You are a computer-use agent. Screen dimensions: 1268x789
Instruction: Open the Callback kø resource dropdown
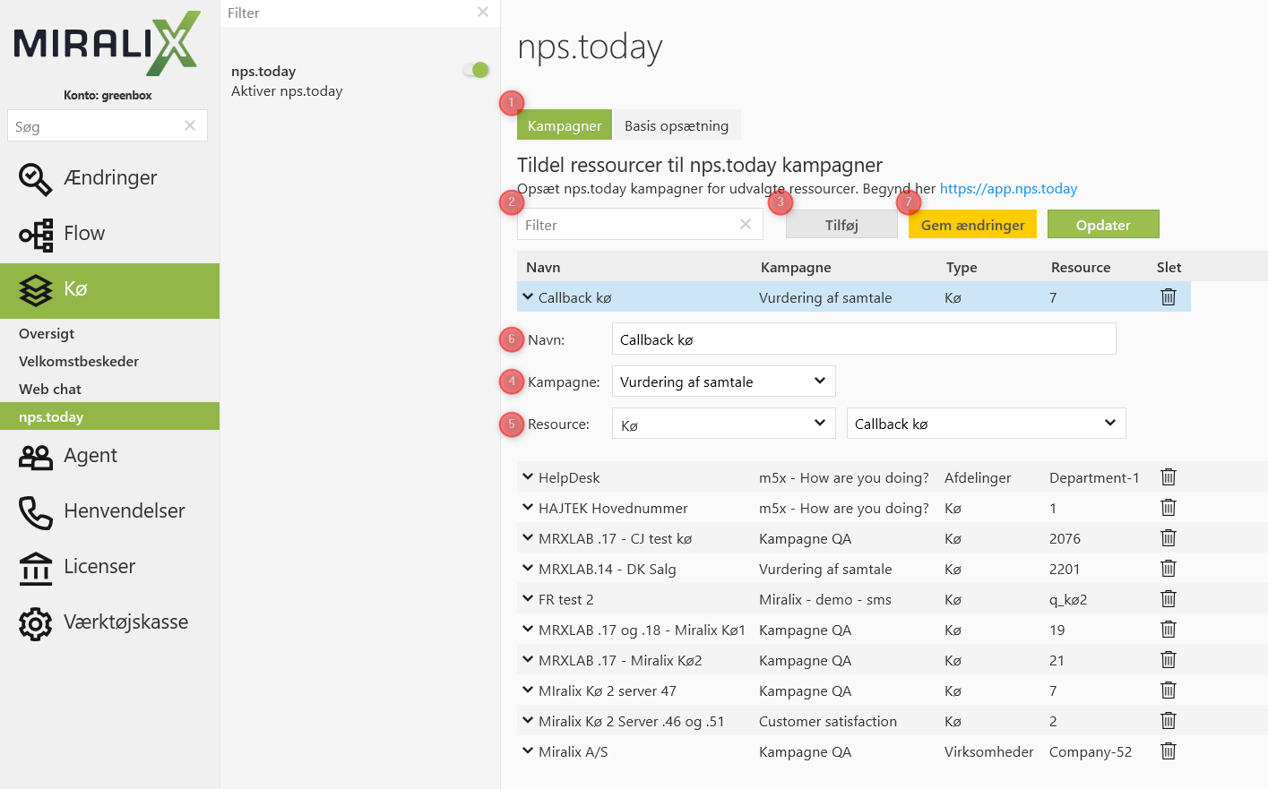click(x=986, y=425)
